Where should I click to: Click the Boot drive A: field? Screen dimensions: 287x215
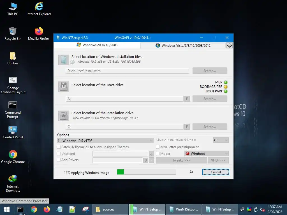click(125, 99)
